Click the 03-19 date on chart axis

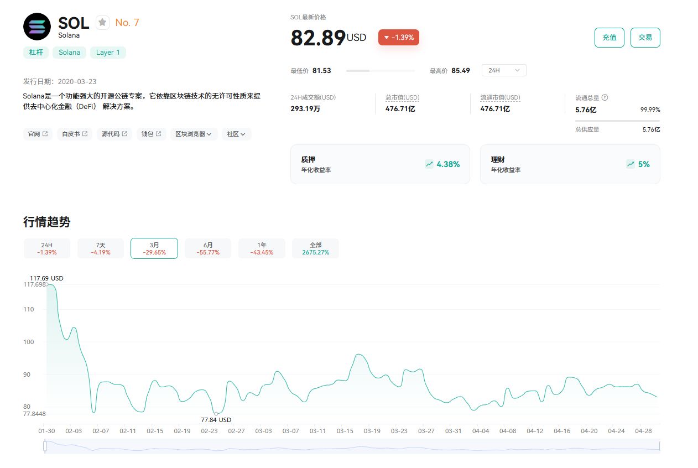pyautogui.click(x=372, y=431)
